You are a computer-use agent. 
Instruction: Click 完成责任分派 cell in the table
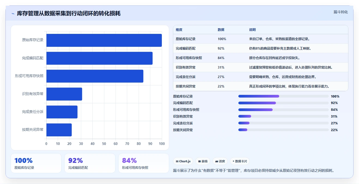185,77
